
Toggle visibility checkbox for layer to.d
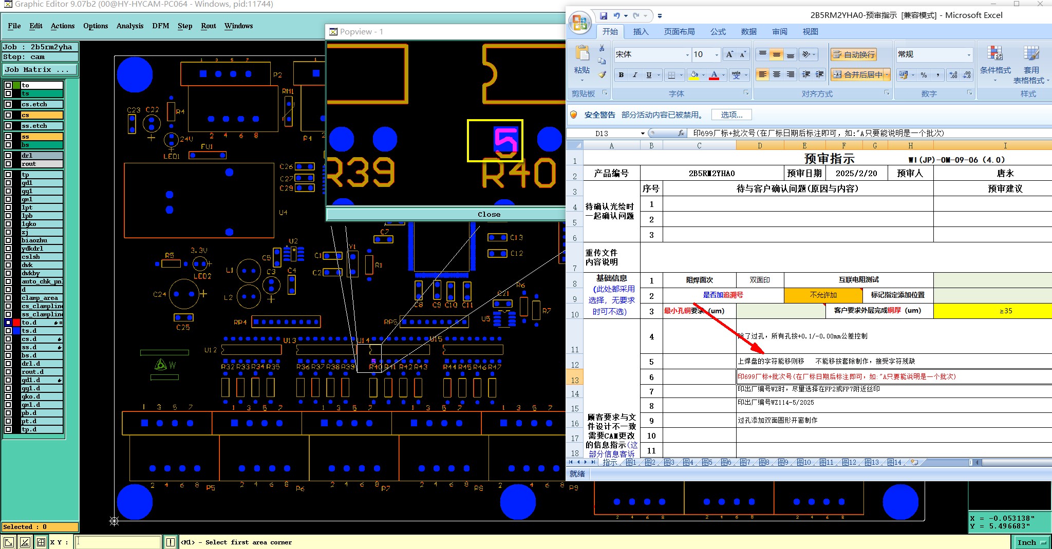pos(8,323)
